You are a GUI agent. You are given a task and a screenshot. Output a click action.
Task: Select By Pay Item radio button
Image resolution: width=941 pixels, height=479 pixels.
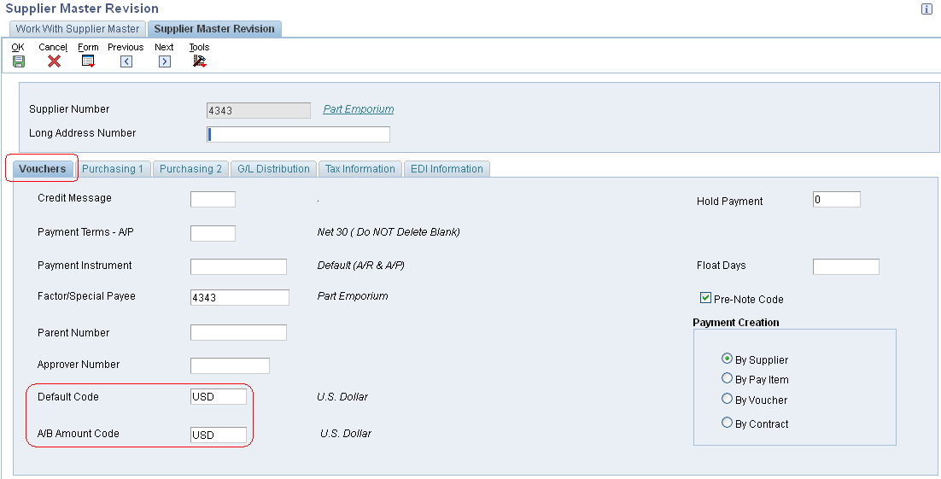tap(727, 378)
